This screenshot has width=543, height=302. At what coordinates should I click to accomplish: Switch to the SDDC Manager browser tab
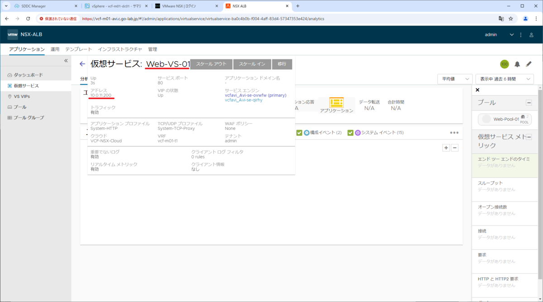coord(45,6)
